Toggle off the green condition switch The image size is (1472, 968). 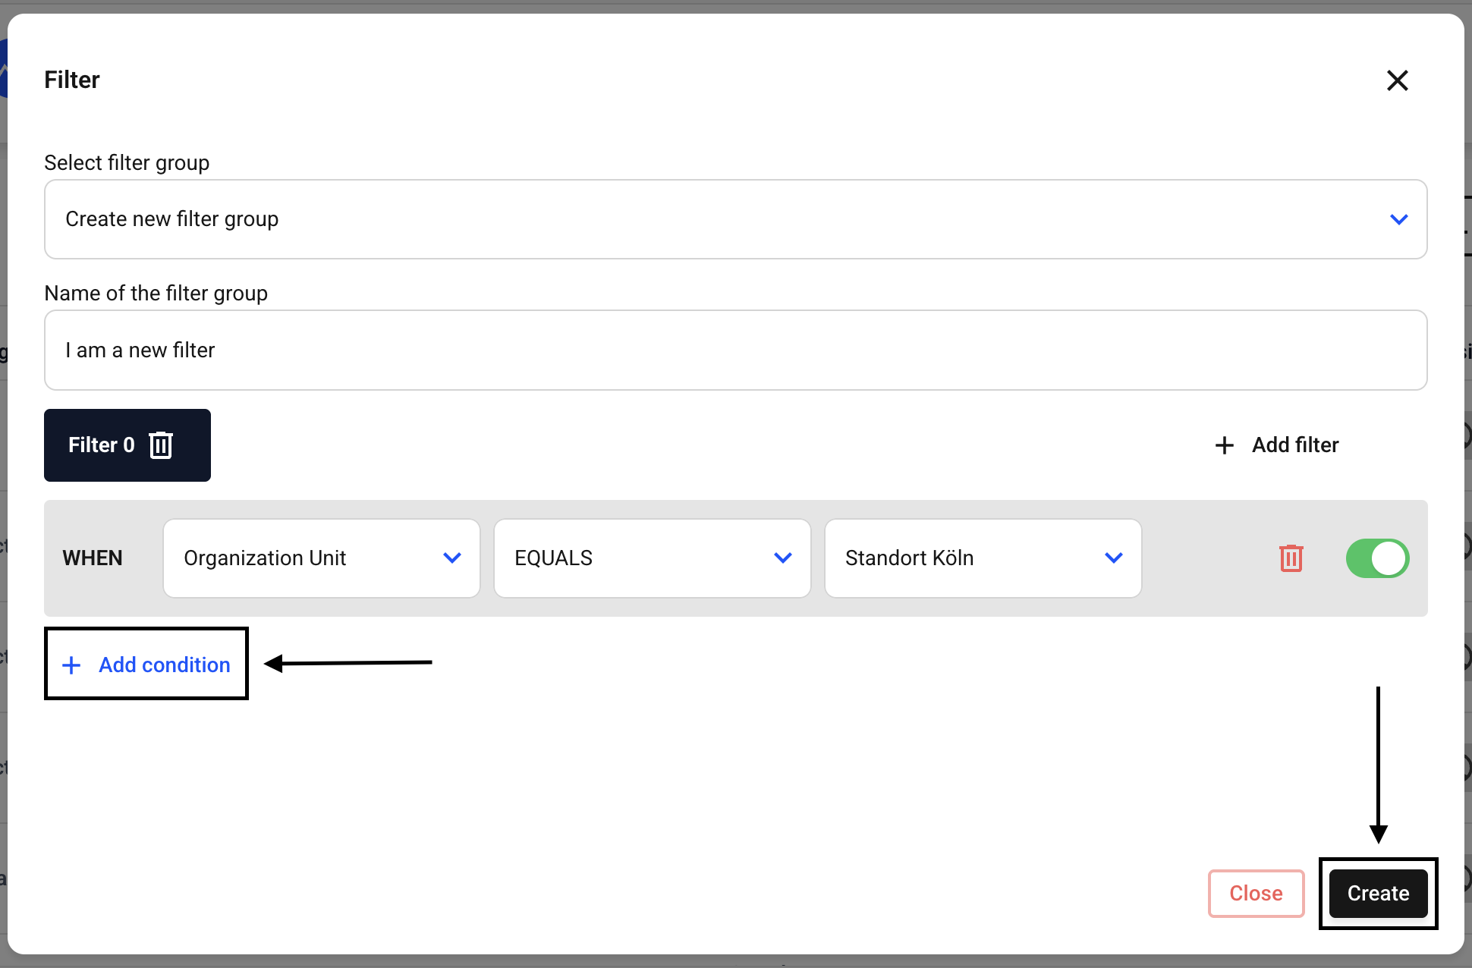point(1377,558)
